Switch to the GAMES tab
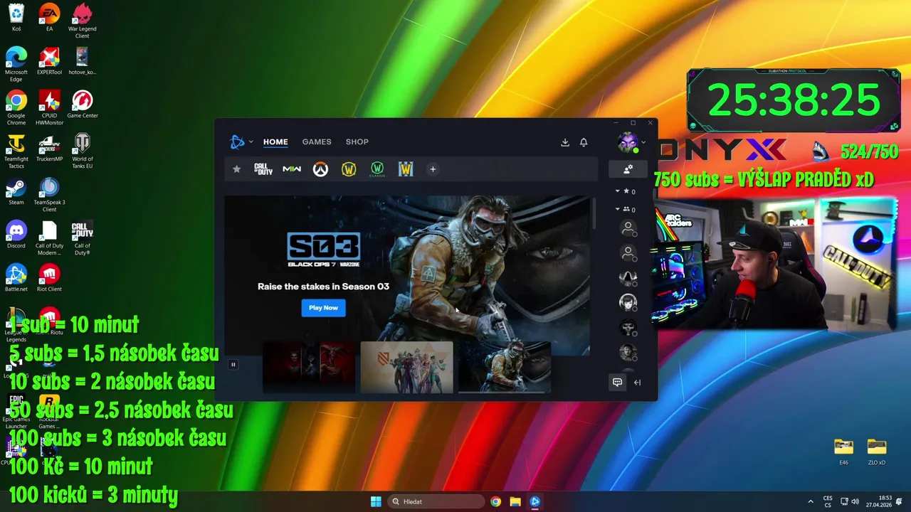Image resolution: width=911 pixels, height=512 pixels. point(317,142)
